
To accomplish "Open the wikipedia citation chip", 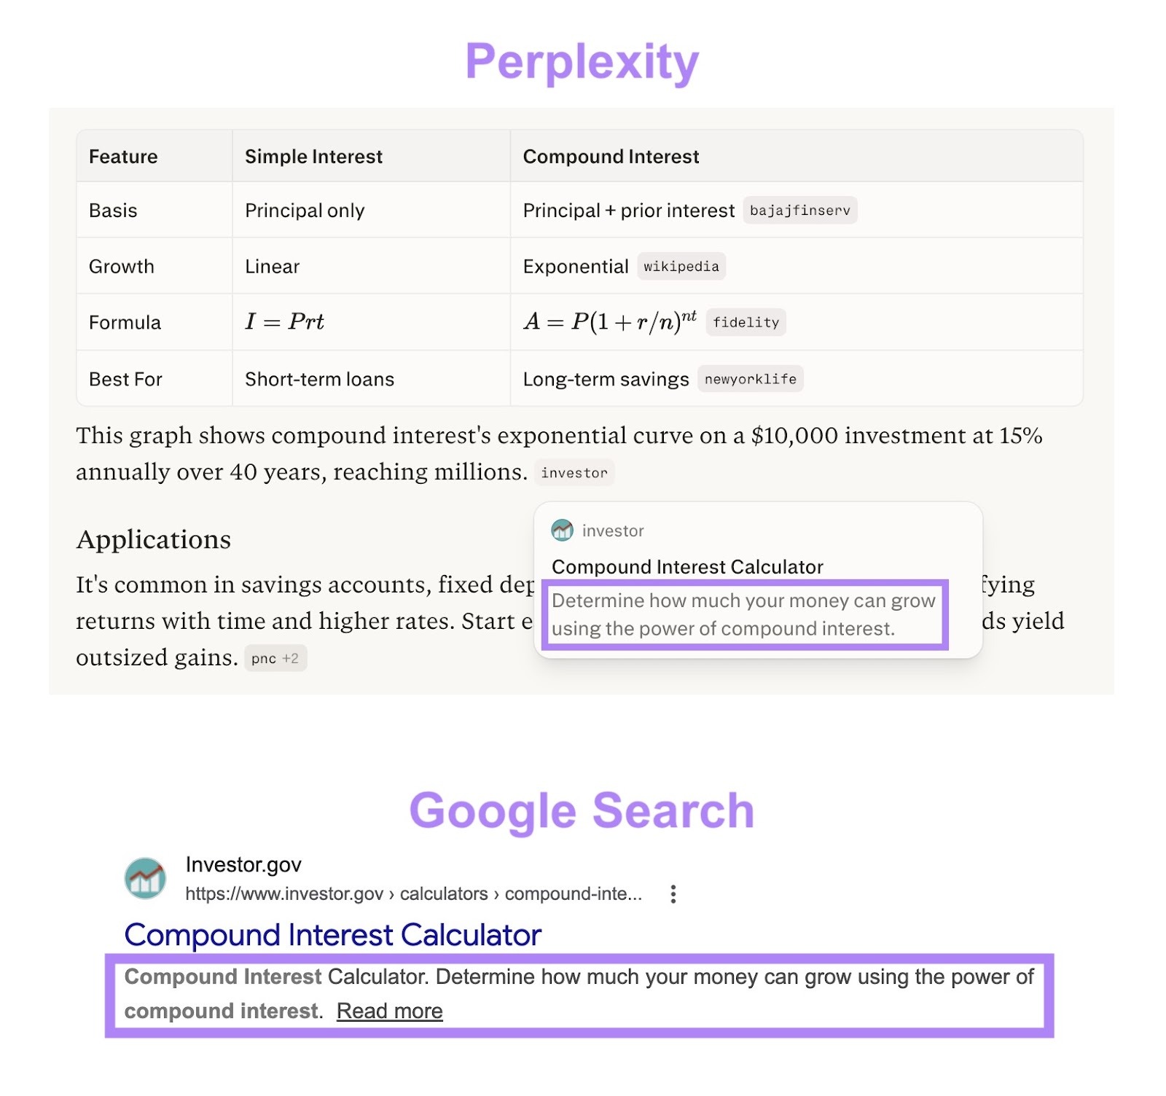I will pos(681,267).
